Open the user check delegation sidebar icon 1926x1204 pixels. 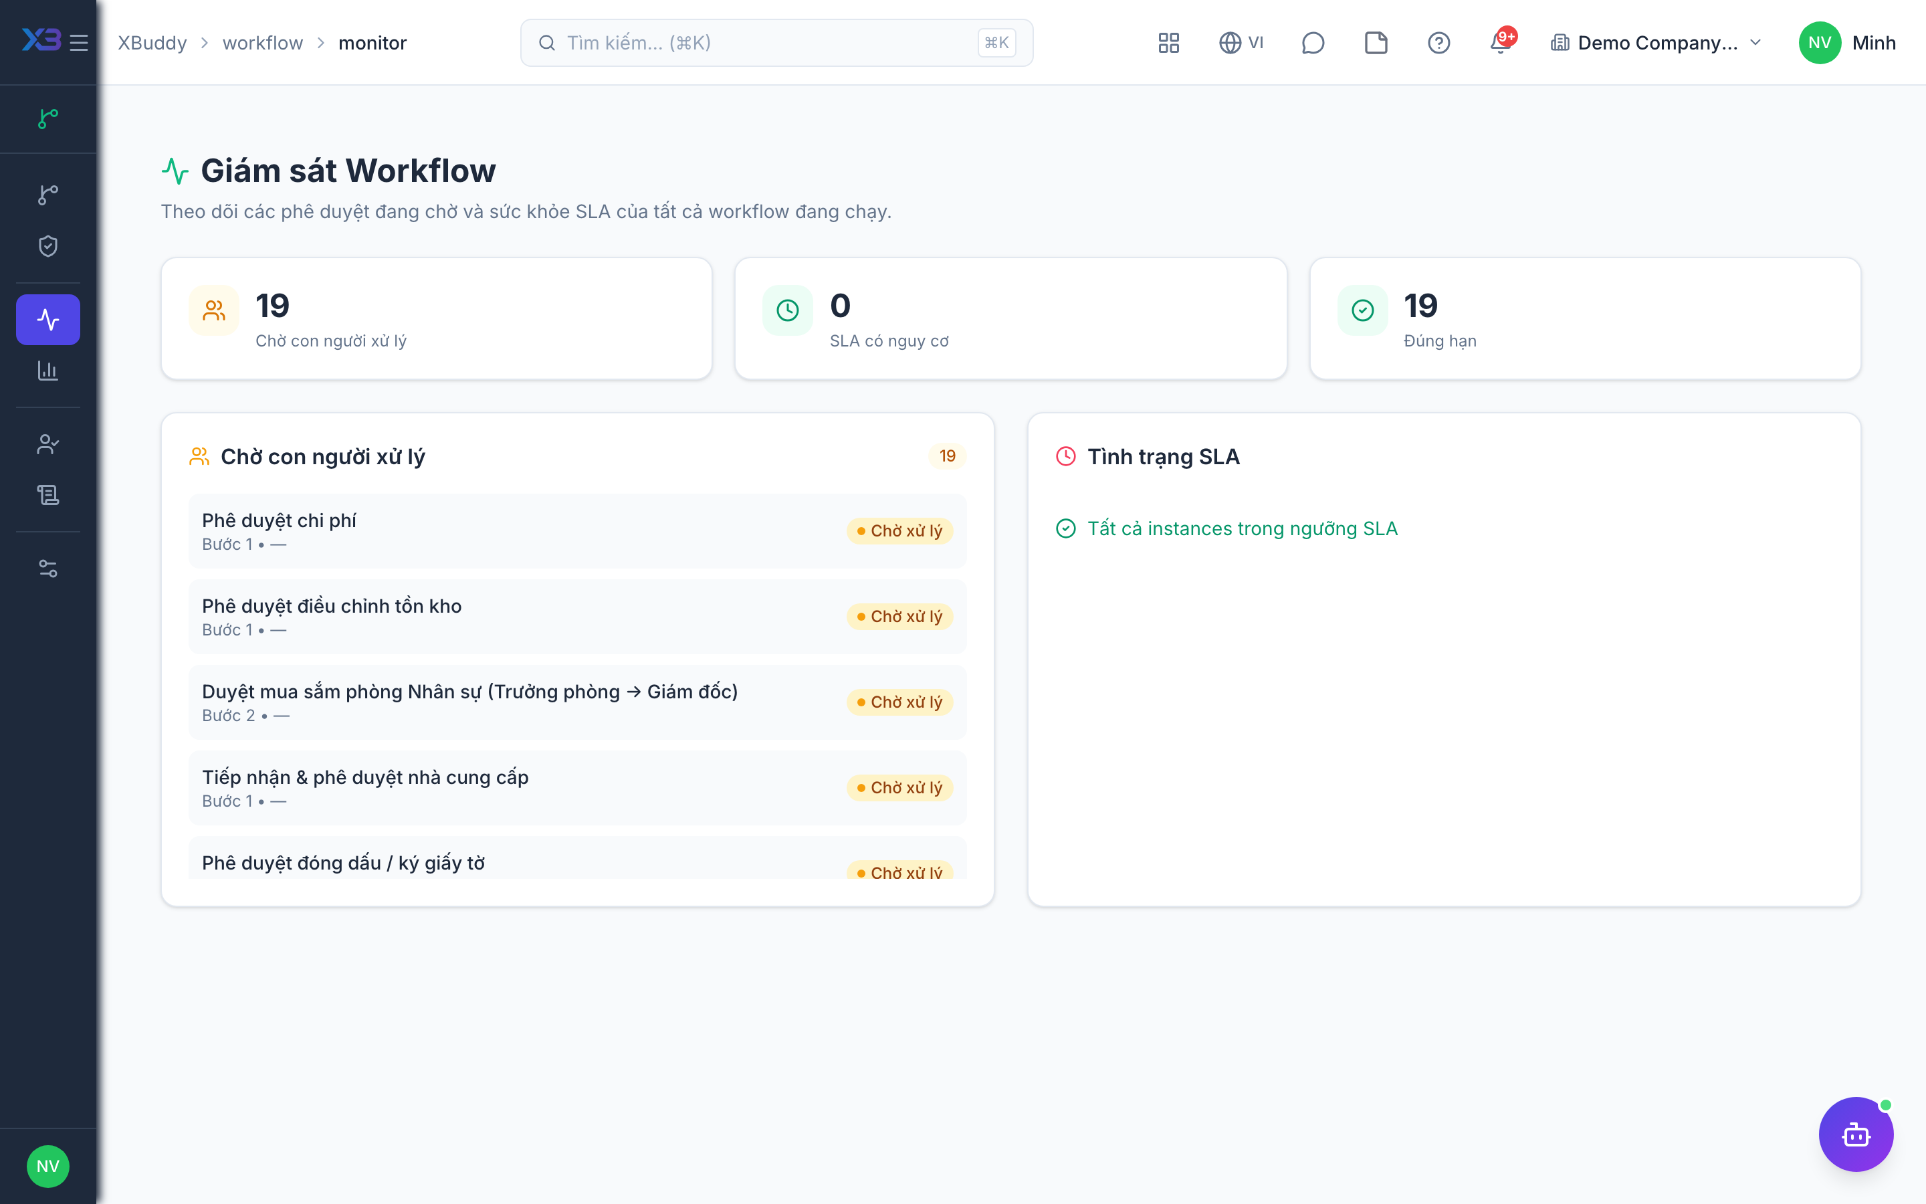tap(47, 443)
